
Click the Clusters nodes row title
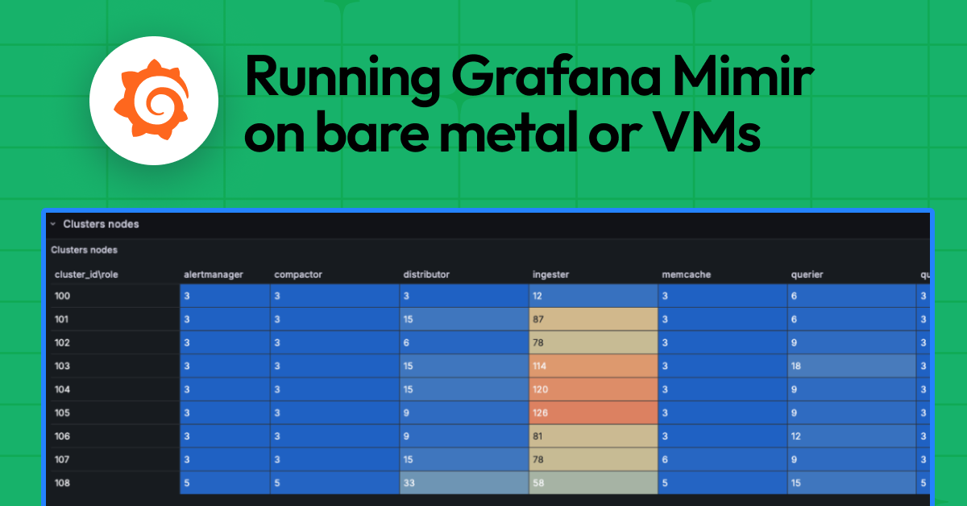click(x=101, y=224)
